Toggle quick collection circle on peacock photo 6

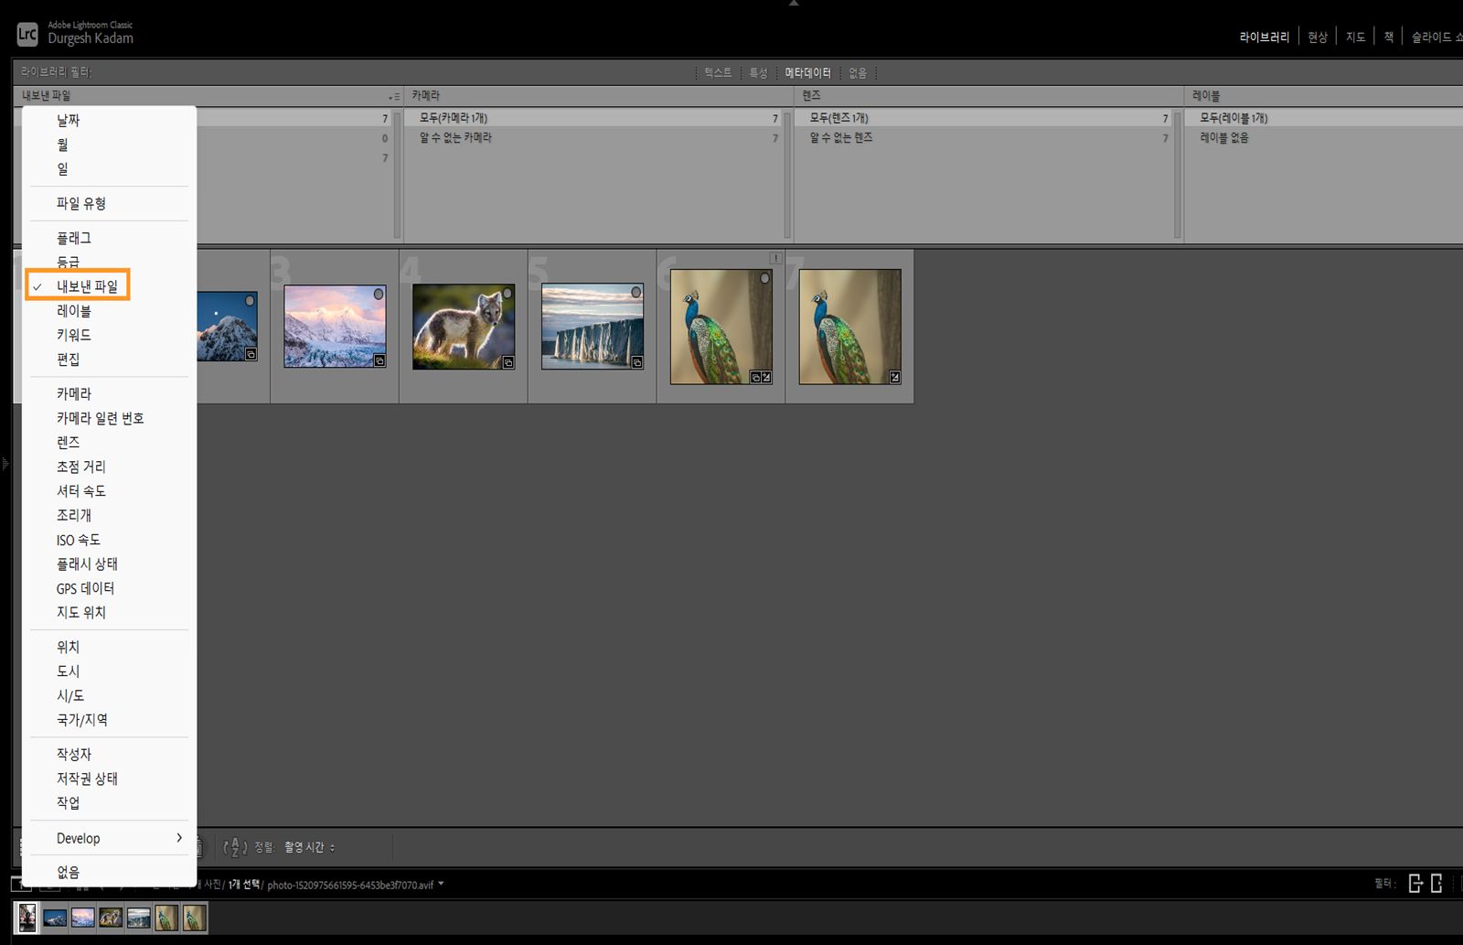click(765, 278)
